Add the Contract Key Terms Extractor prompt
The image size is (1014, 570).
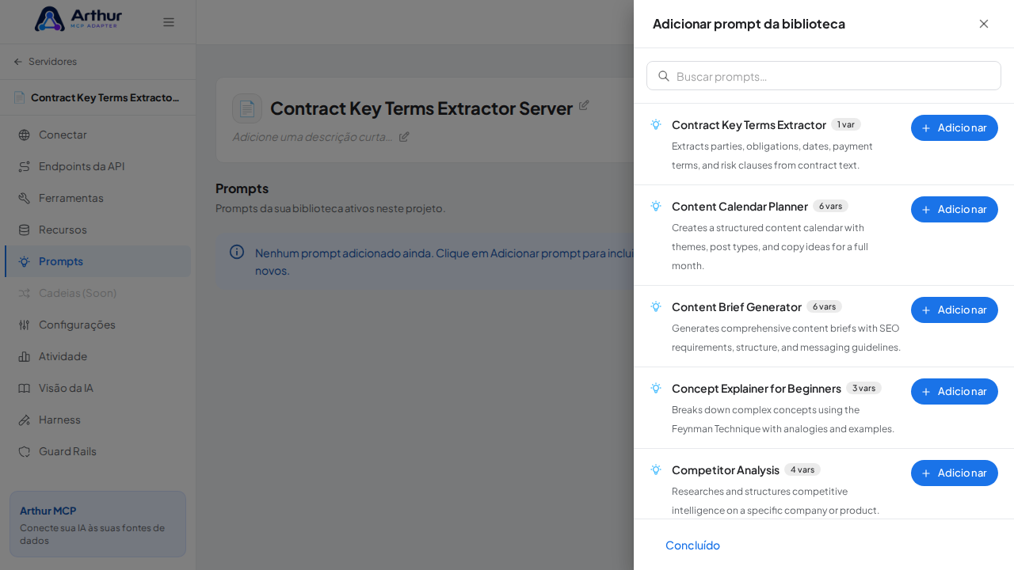(955, 127)
